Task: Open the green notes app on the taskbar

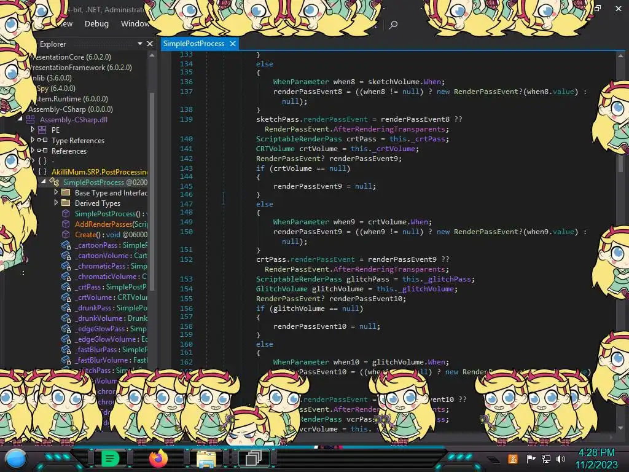Action: [111, 458]
